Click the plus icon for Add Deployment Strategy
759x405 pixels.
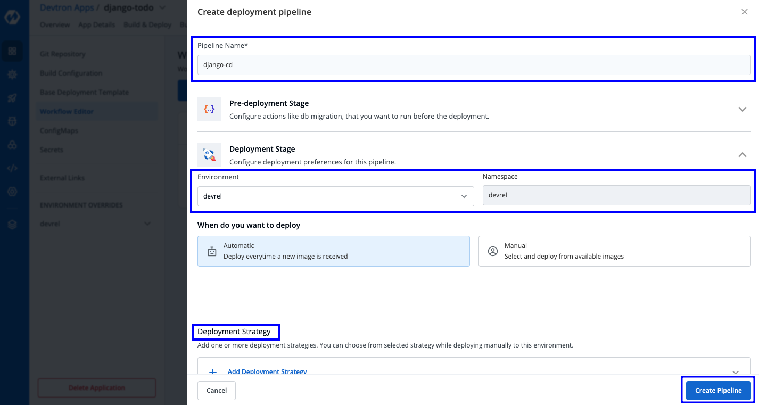pos(213,371)
